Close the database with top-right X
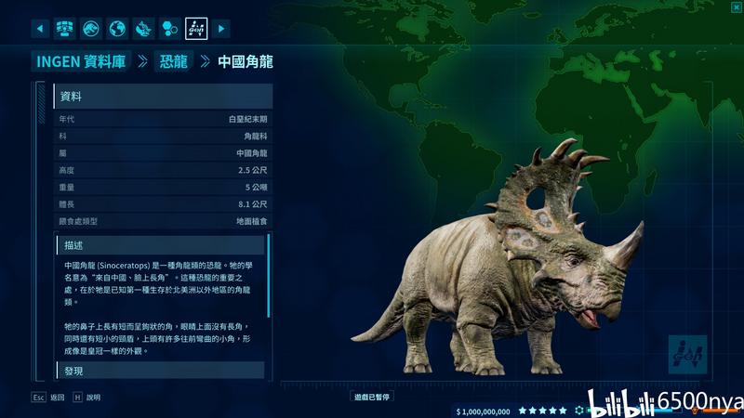Image resolution: width=744 pixels, height=418 pixels. [736, 7]
